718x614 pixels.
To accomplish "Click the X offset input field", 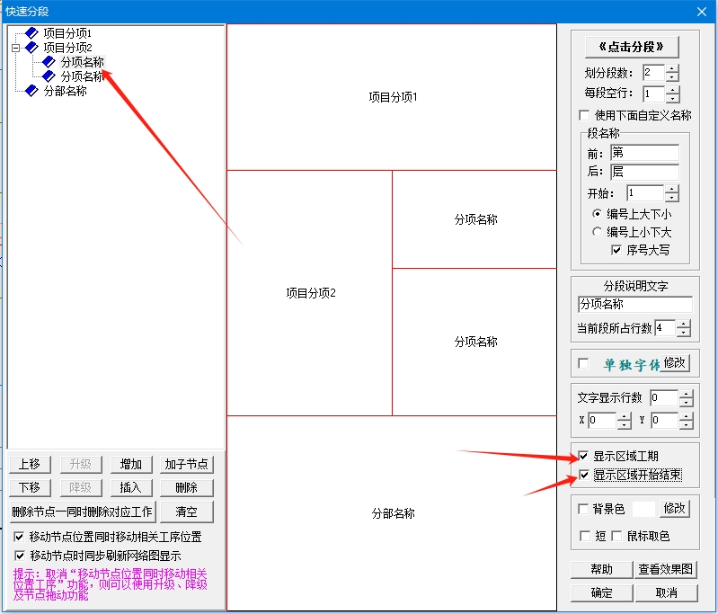I will [603, 420].
